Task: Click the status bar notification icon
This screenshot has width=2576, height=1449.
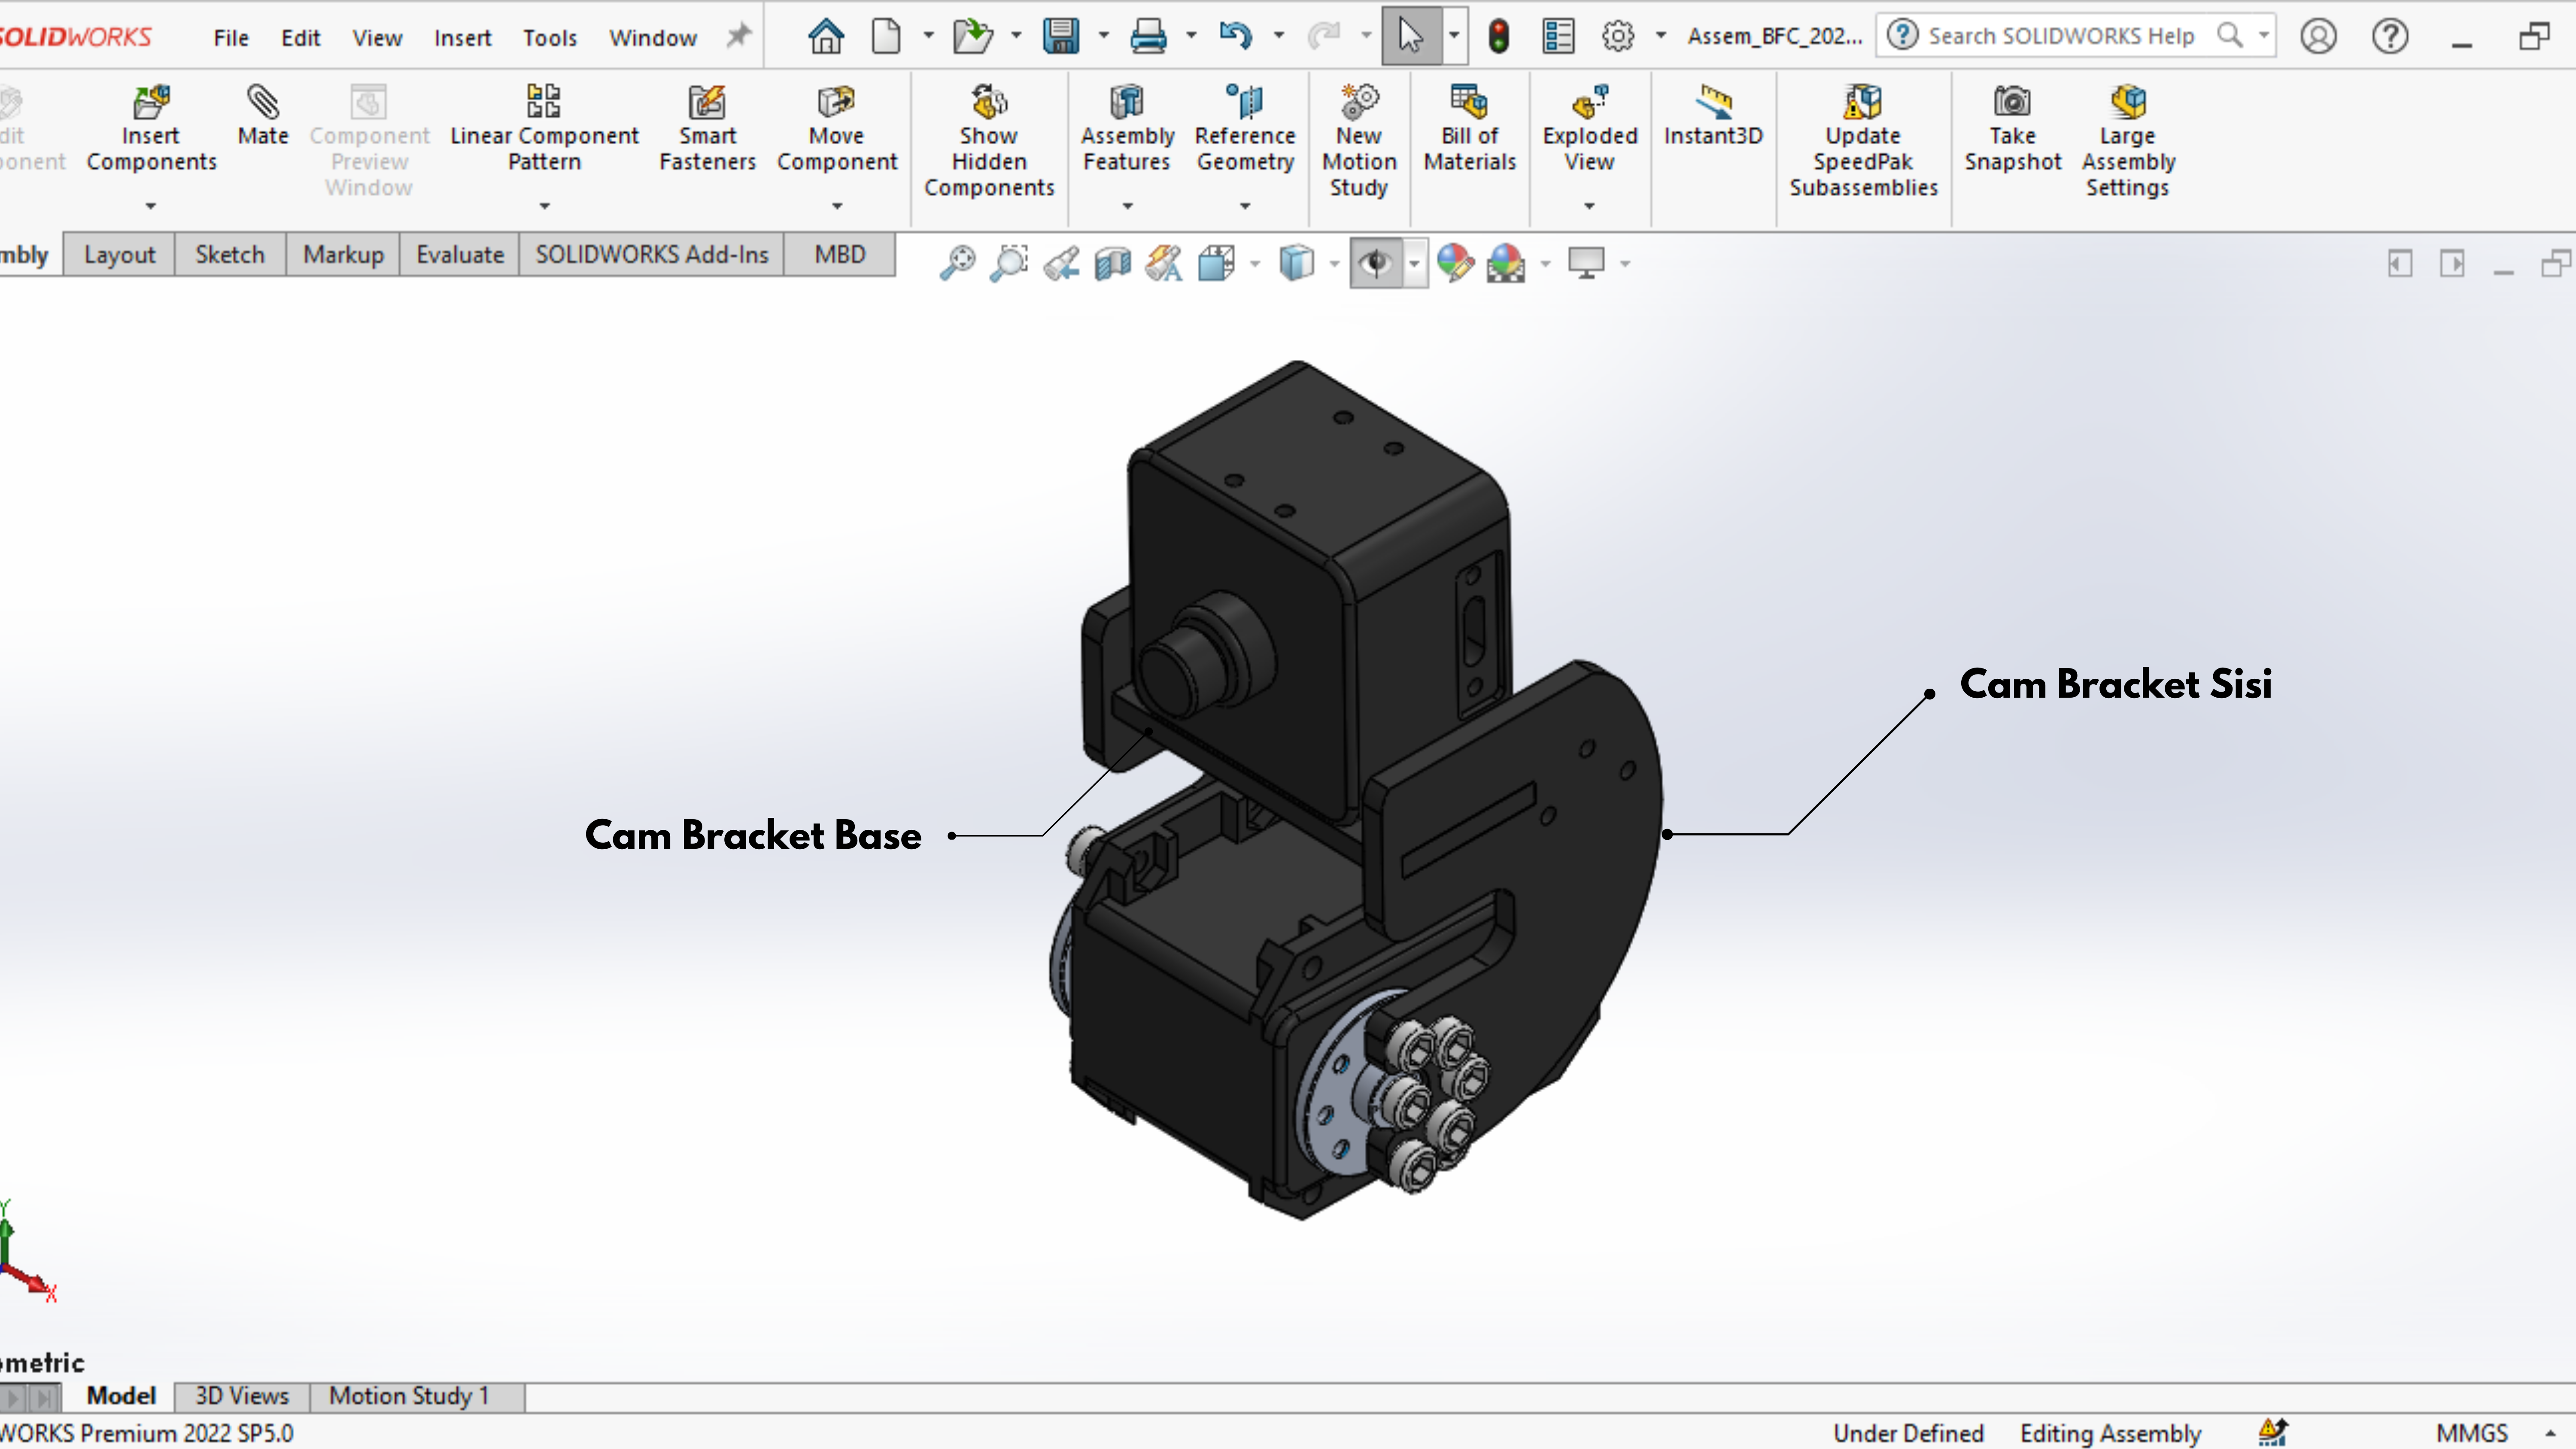Action: [2273, 1433]
